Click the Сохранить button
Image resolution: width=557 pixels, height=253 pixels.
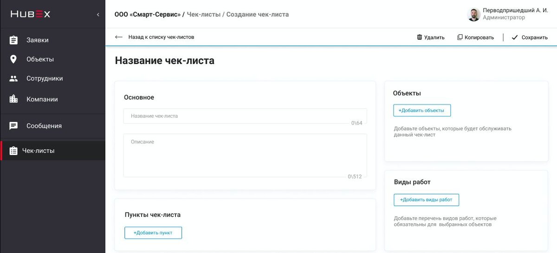tap(530, 37)
